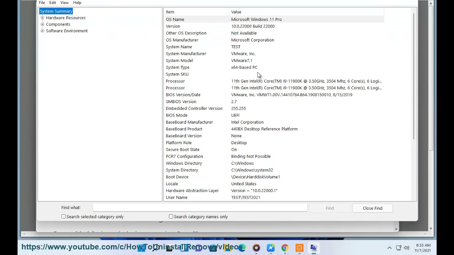Expand the Components node
Image resolution: width=454 pixels, height=255 pixels.
(42, 24)
